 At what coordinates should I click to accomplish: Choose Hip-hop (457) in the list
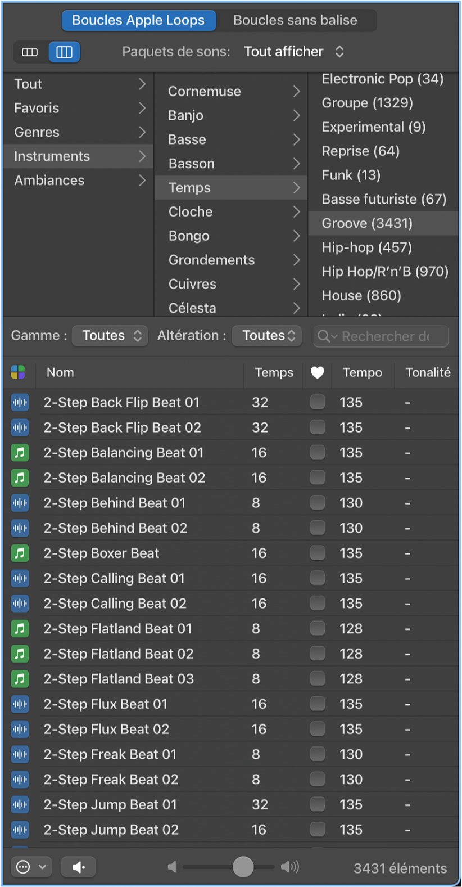point(366,247)
